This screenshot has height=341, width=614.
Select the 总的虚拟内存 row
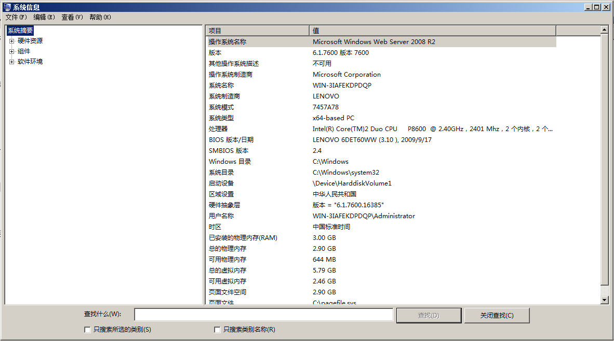point(381,271)
